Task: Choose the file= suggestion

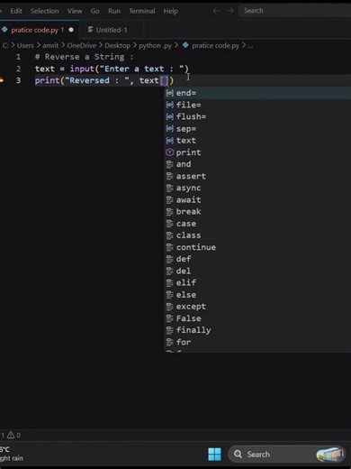Action: click(257, 105)
